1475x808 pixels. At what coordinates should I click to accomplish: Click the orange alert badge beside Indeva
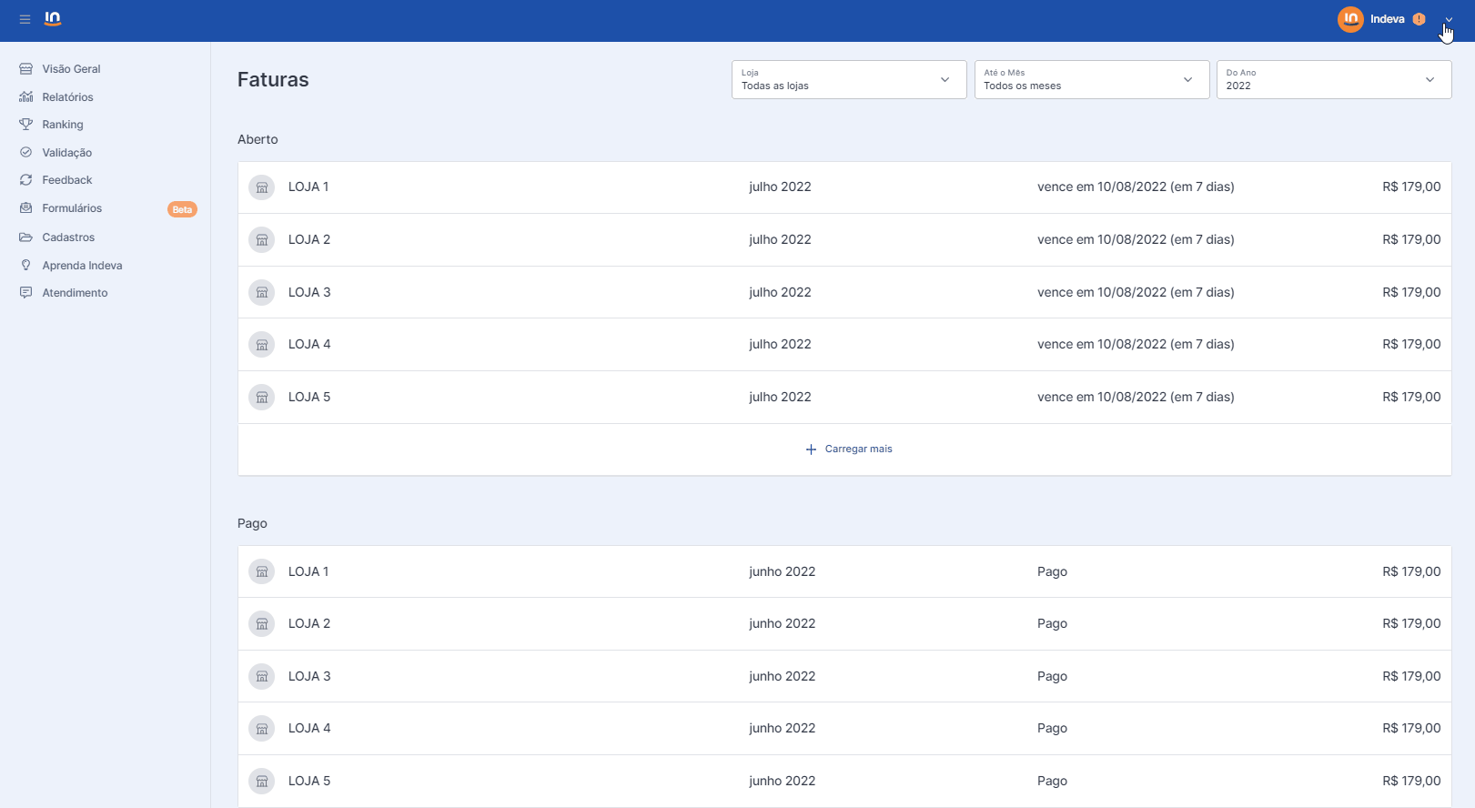tap(1419, 19)
